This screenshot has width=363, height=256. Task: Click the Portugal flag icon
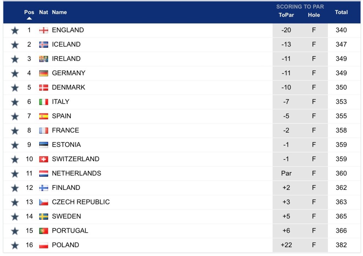(x=44, y=231)
